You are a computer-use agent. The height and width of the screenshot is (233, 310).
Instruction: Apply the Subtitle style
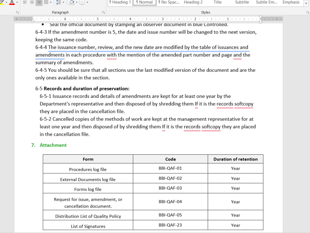pyautogui.click(x=242, y=2)
